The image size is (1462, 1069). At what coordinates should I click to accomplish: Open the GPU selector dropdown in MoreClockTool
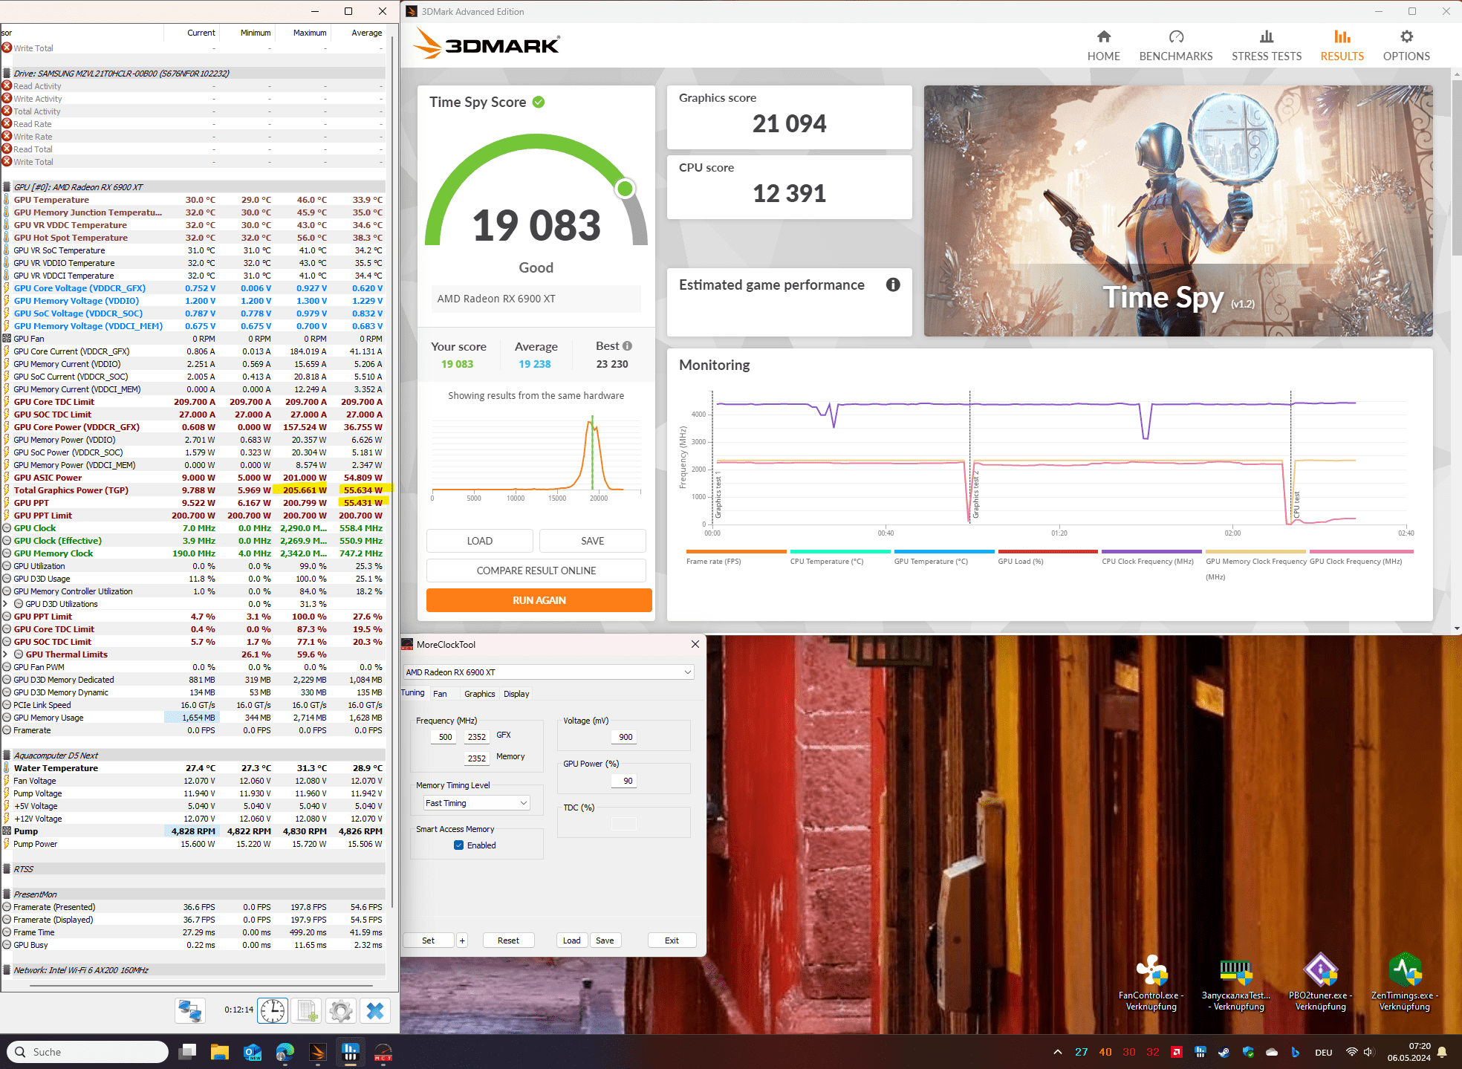pos(548,672)
